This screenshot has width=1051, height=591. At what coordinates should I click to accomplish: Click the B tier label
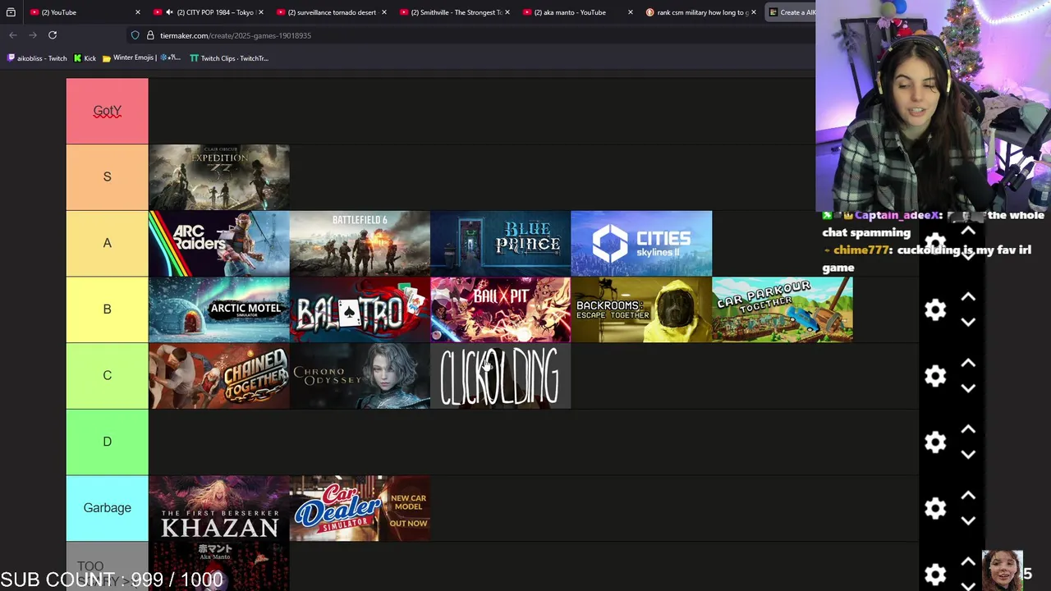pos(107,309)
